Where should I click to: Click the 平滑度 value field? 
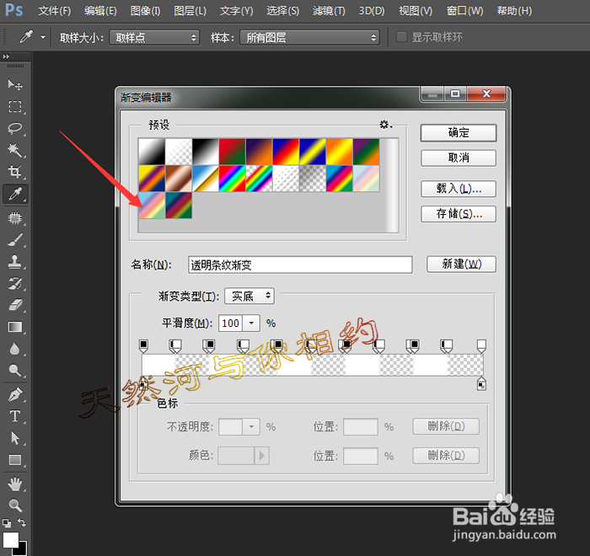tap(231, 323)
